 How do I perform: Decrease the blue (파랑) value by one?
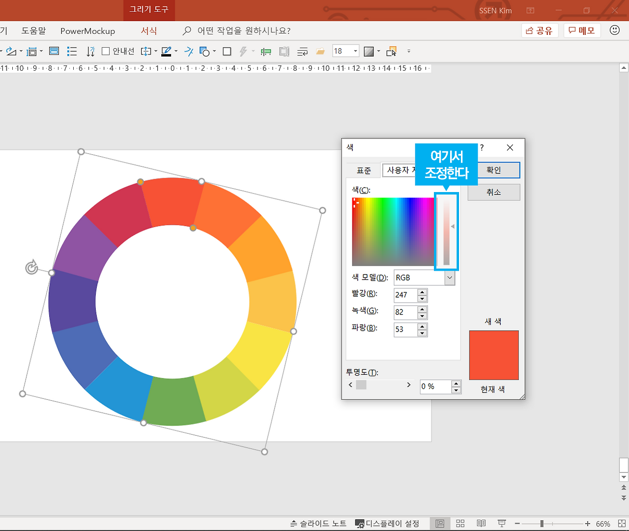click(x=422, y=333)
